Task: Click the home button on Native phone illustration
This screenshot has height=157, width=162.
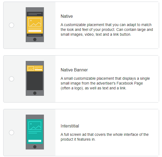Action: [35, 39]
